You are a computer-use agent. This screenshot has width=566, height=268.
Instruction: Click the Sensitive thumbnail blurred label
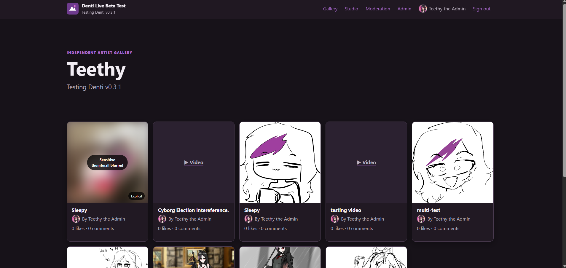click(107, 162)
